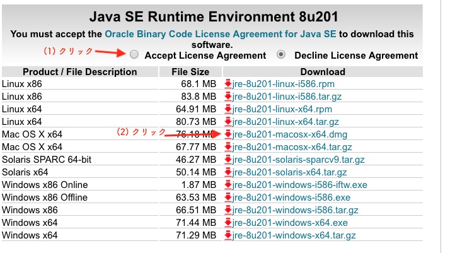Click the 66.51 MB file size

coord(196,210)
